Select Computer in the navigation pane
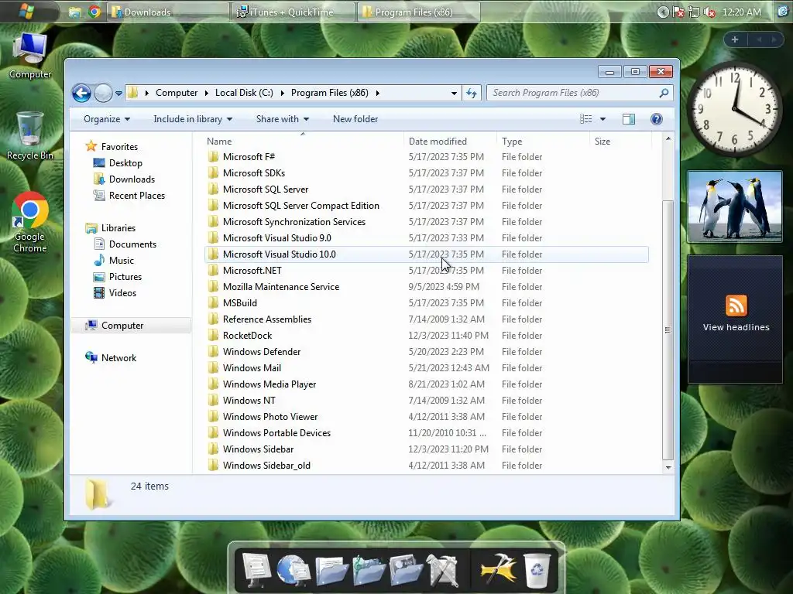This screenshot has width=793, height=594. coord(122,326)
